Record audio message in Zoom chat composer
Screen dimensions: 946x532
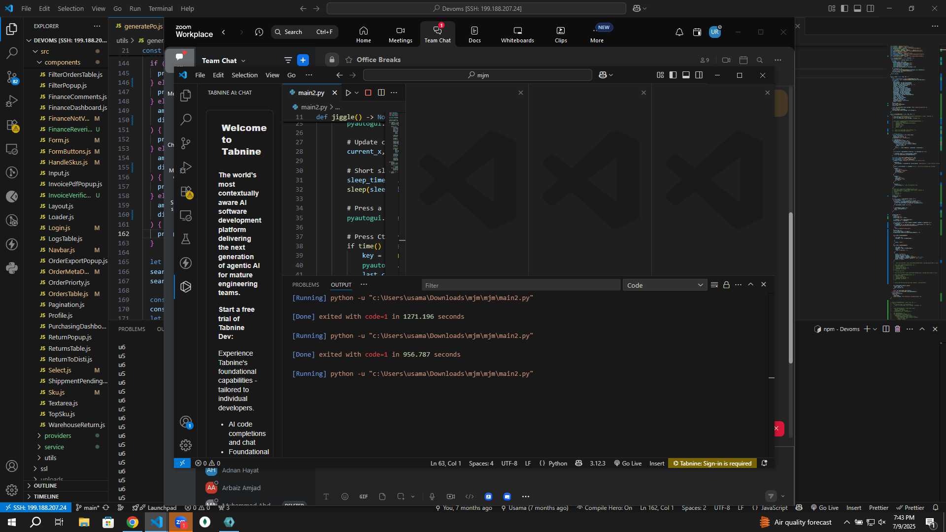coord(432,497)
